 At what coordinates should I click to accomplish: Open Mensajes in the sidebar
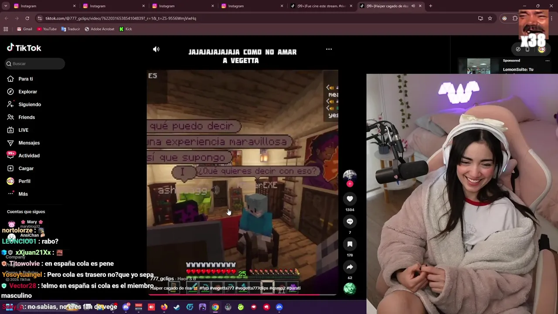coord(29,143)
